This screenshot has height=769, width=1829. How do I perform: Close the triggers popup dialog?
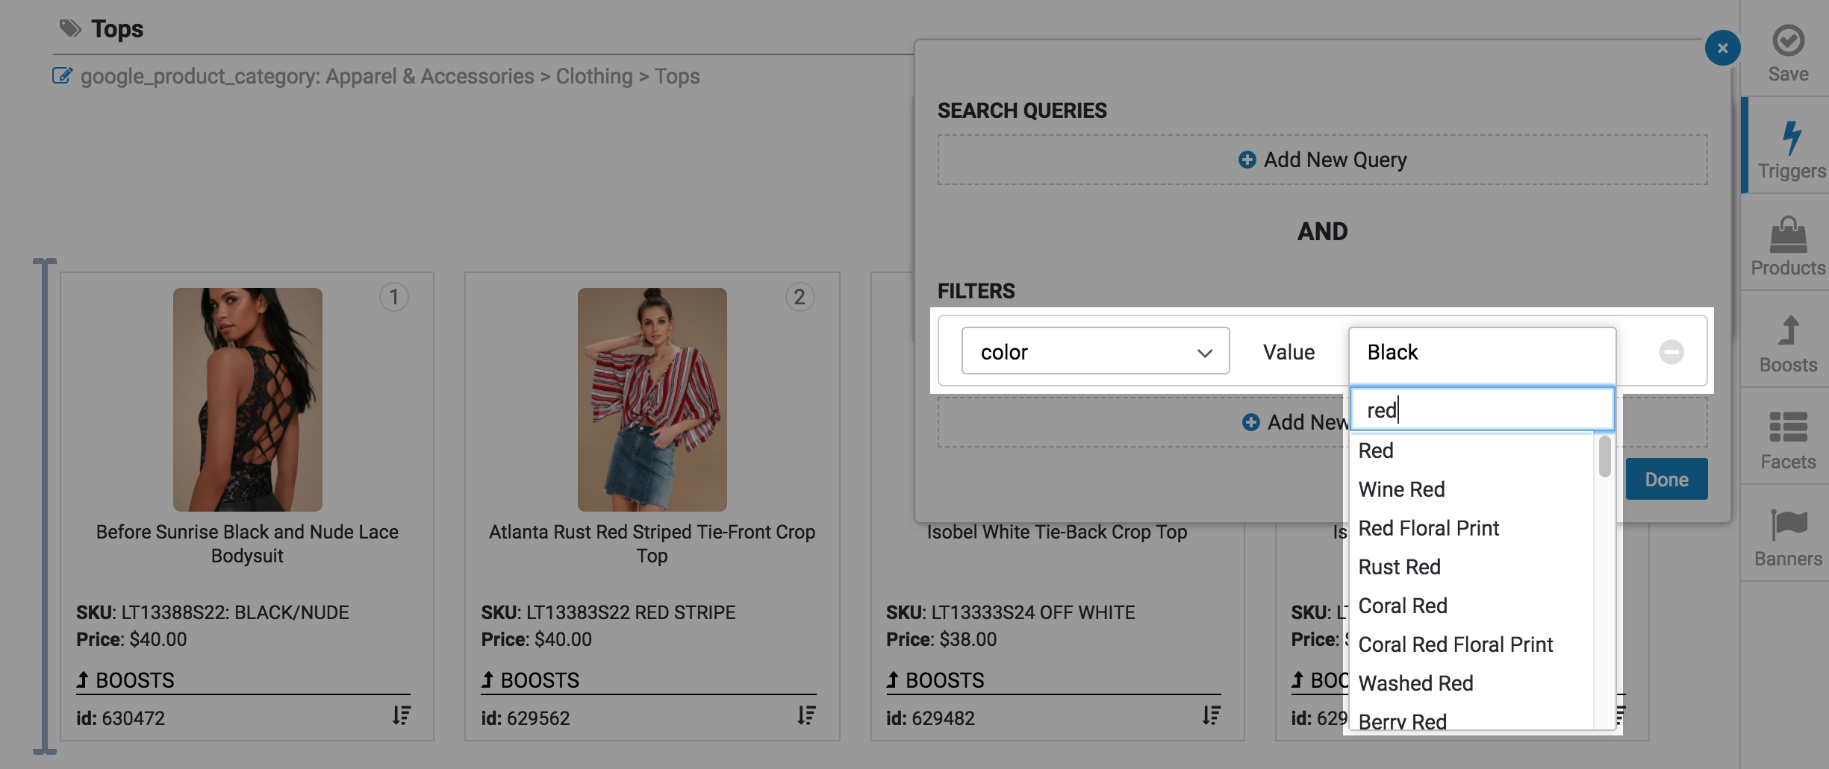[1722, 48]
